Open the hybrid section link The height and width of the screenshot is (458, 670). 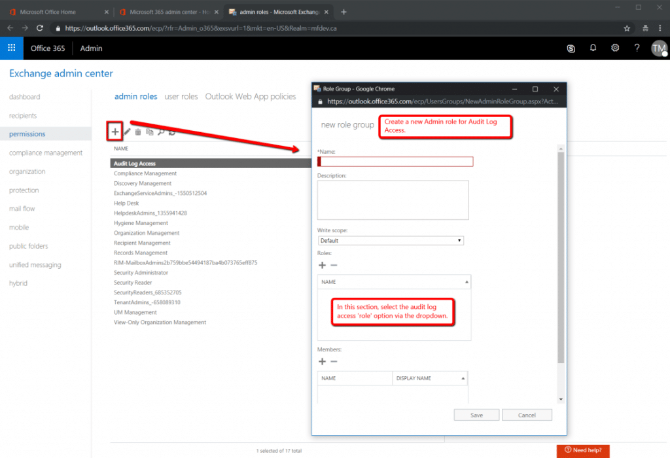[18, 283]
